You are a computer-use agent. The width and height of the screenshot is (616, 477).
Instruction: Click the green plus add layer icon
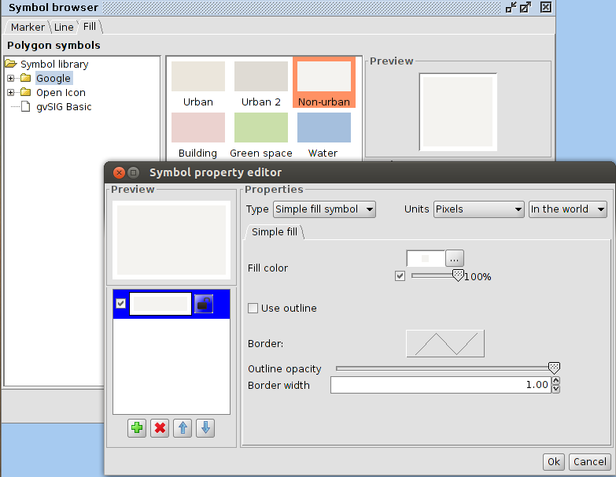137,428
